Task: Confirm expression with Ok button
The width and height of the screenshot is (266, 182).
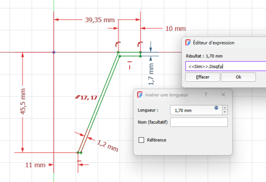Action: (238, 77)
